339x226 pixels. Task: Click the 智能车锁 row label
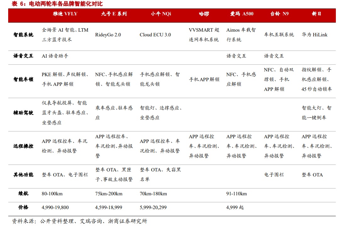tap(23, 79)
